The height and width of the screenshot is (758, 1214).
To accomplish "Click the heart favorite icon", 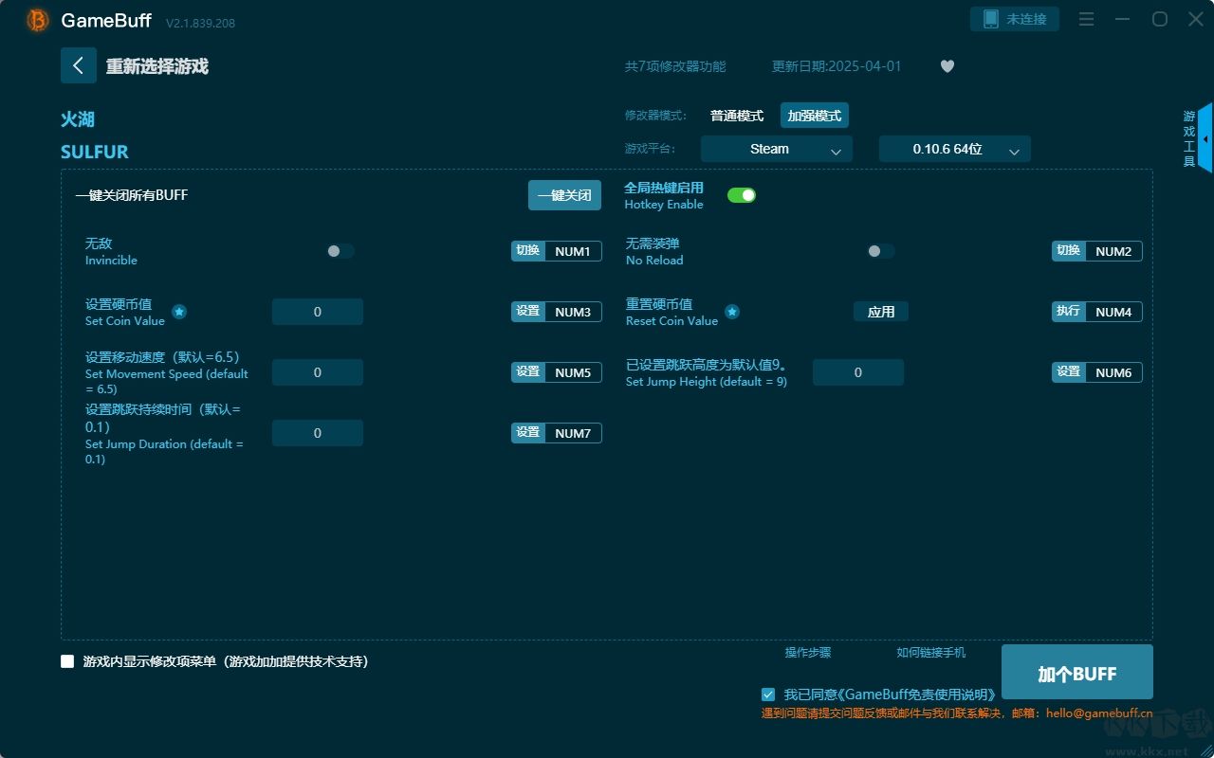I will pos(947,66).
